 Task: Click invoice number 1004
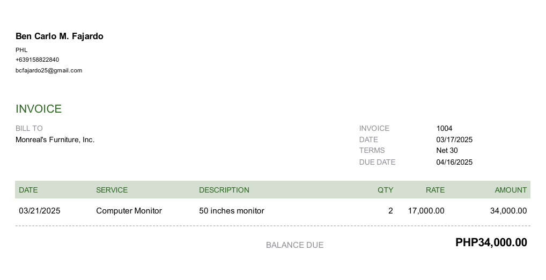pos(444,128)
